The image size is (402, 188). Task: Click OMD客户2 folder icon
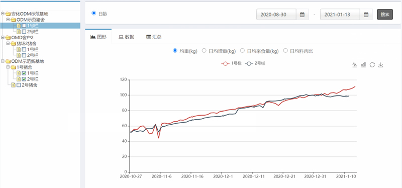click(x=8, y=37)
